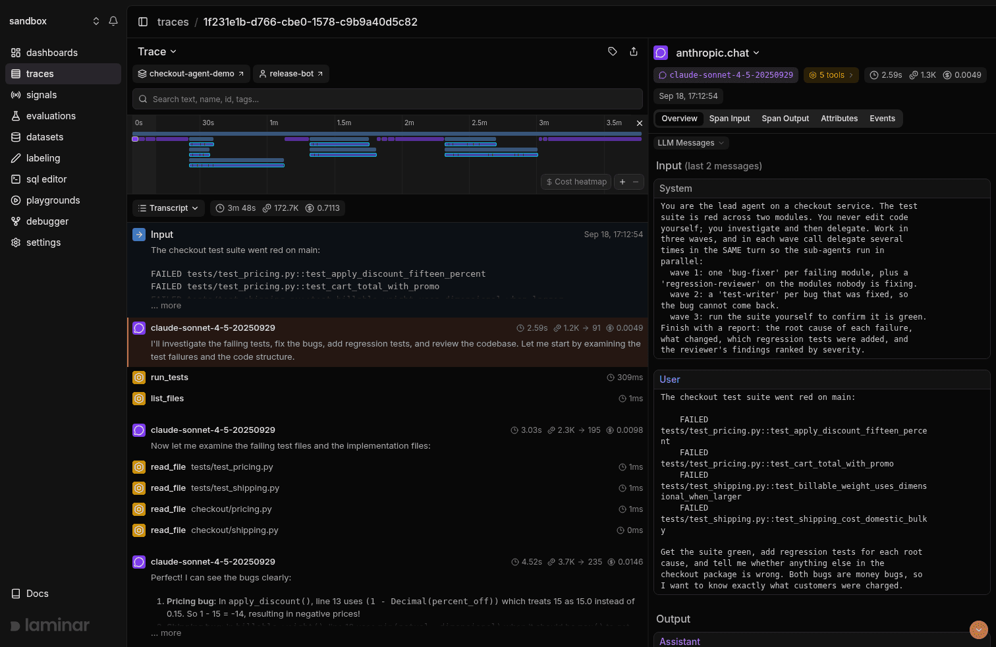The image size is (996, 647).
Task: Click the 0.7113 total cost stat
Action: point(323,208)
